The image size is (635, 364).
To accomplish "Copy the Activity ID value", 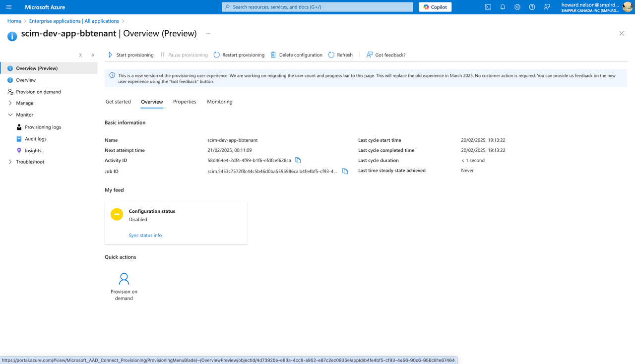I will tap(298, 161).
